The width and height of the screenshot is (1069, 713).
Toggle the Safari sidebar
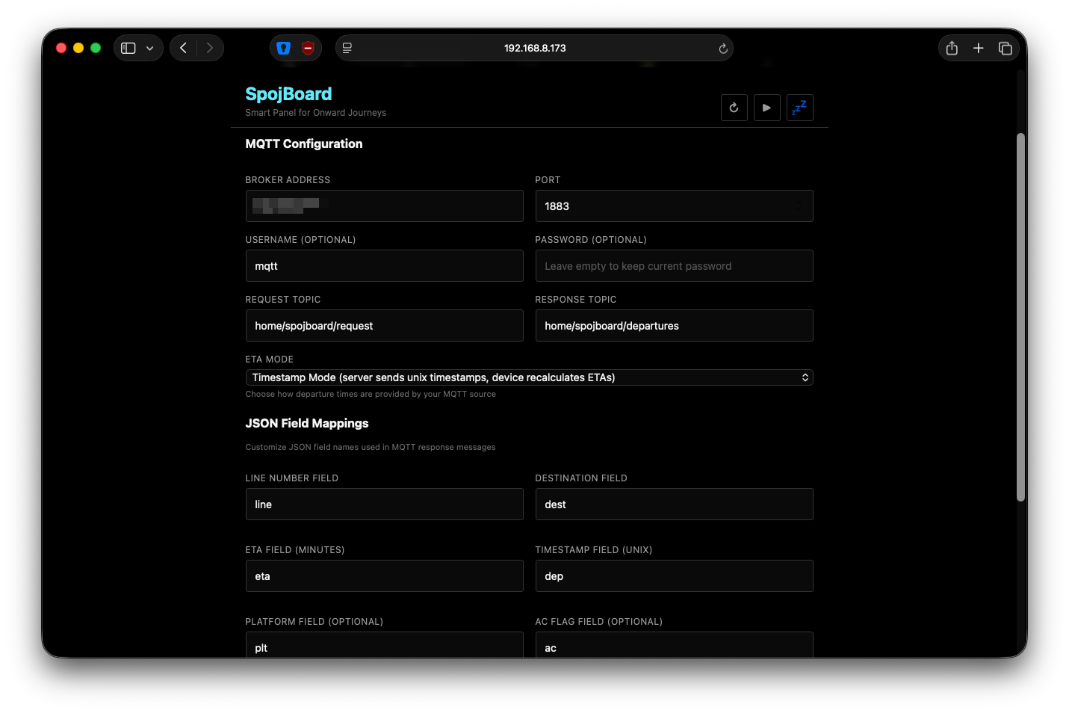[128, 48]
